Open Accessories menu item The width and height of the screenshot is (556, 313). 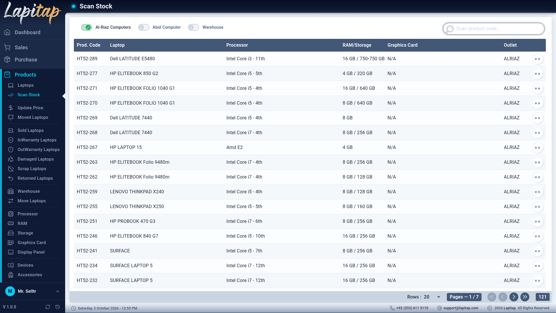point(30,275)
